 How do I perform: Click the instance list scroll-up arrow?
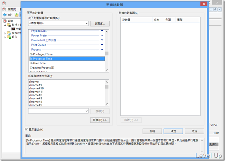tap(107, 82)
